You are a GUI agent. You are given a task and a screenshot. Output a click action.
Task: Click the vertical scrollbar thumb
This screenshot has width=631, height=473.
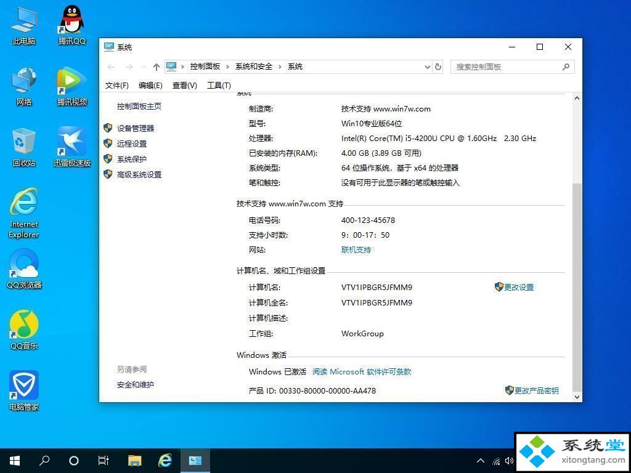click(577, 288)
